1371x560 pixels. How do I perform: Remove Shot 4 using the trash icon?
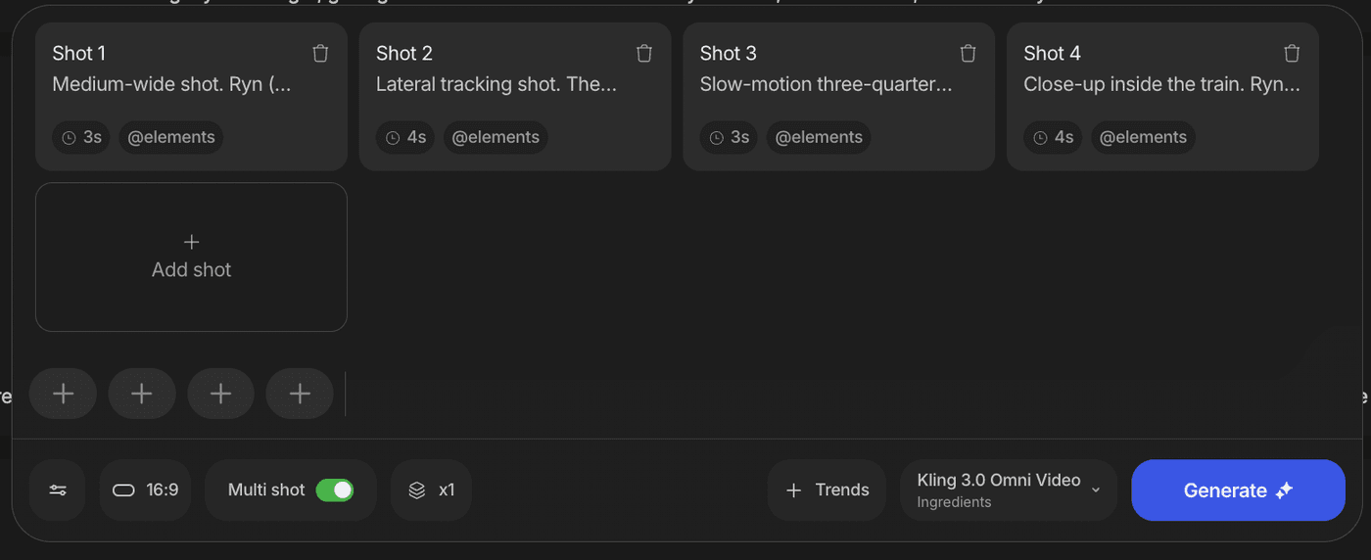[x=1292, y=54]
